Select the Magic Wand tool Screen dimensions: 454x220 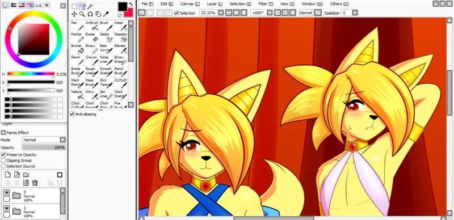pos(90,6)
